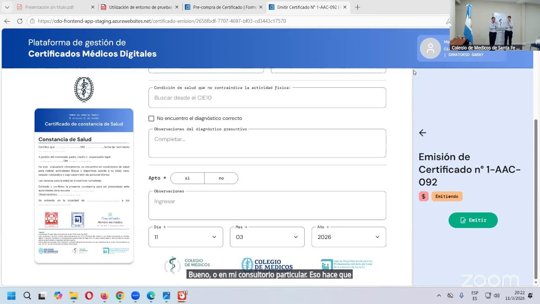Click the certificate preview thumbnail
The width and height of the screenshot is (540, 304).
84,186
